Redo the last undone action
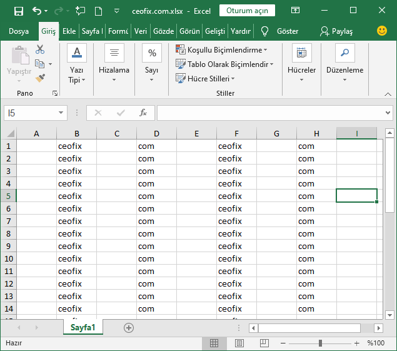Viewport: 397px width, 351px height. (59, 11)
